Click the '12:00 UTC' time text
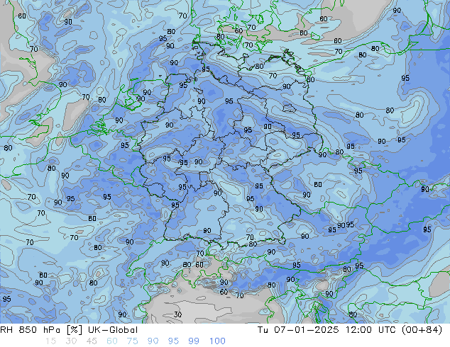The image size is (450, 347). (372, 330)
